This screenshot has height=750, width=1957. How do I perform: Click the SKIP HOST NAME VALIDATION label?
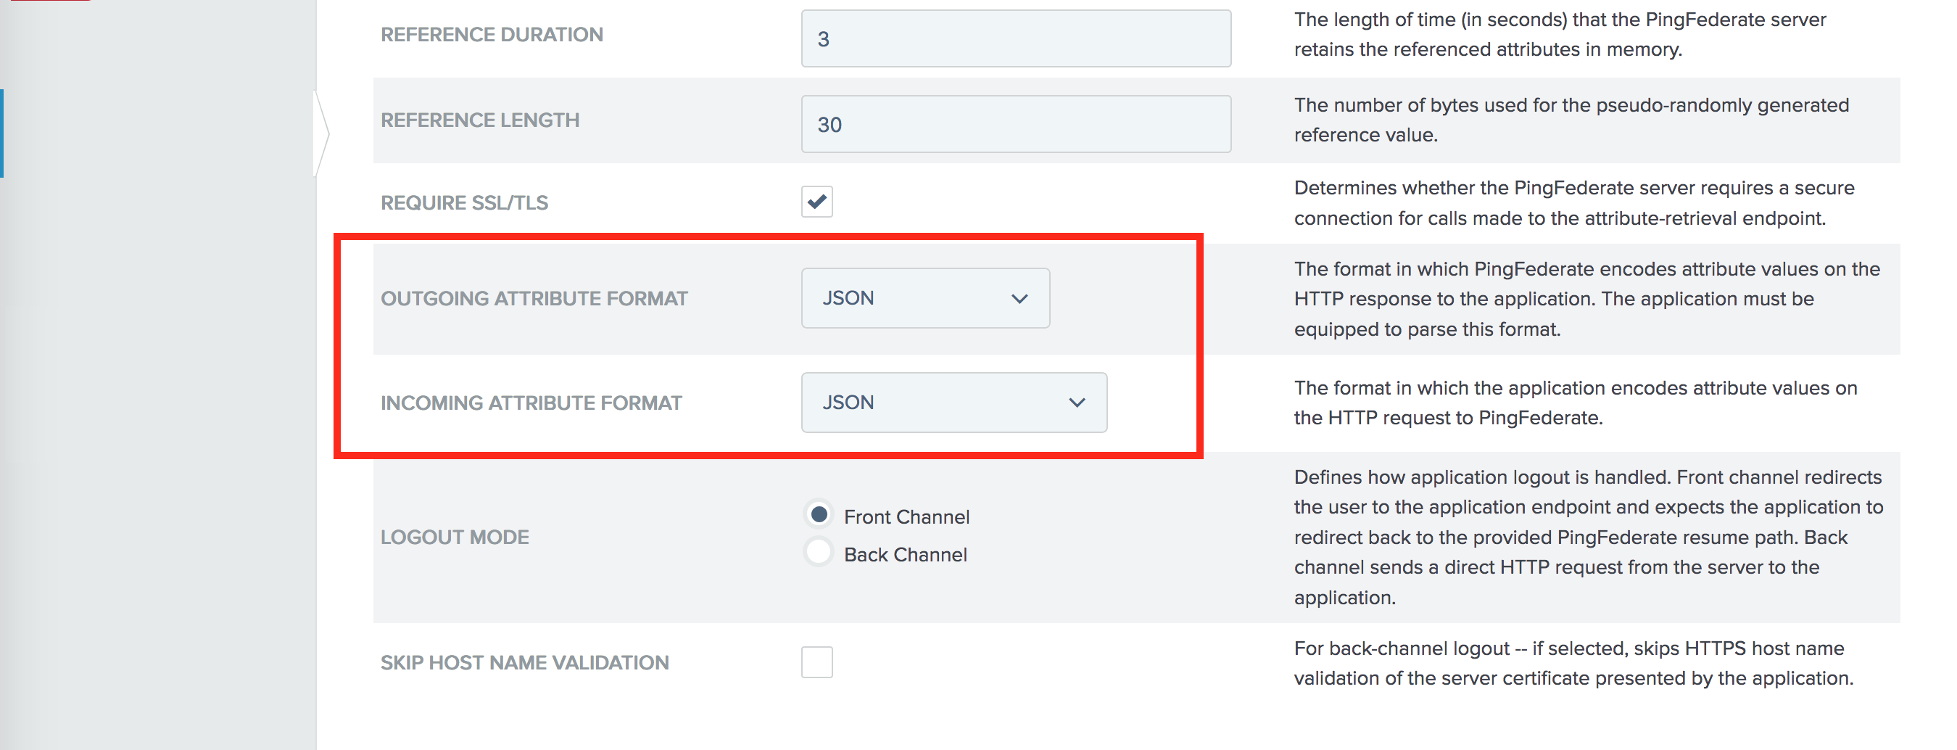pyautogui.click(x=524, y=662)
